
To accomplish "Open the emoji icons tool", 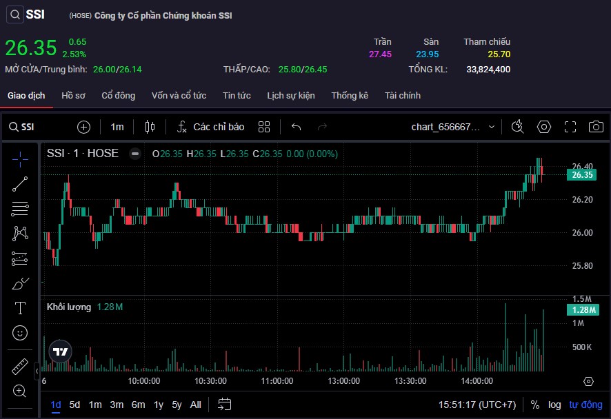I will (x=20, y=333).
